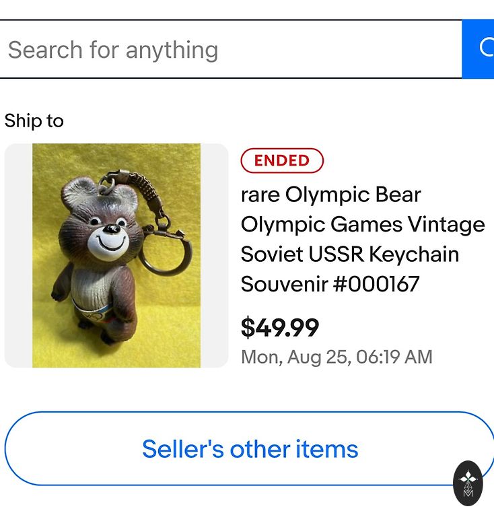Screen dimensions: 494x517
Task: Click the red ENDED status badge
Action: [x=282, y=161]
